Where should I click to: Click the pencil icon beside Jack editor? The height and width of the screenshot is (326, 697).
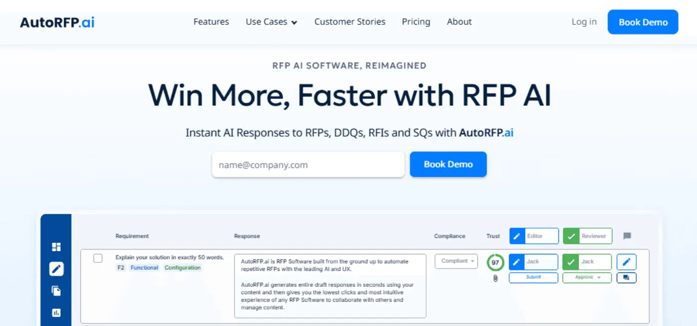click(x=516, y=262)
